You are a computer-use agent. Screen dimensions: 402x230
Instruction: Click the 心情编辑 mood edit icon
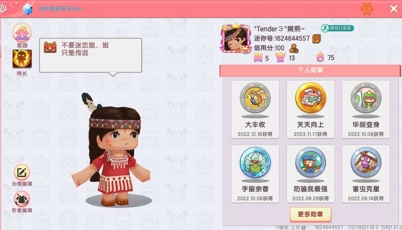pos(22,172)
